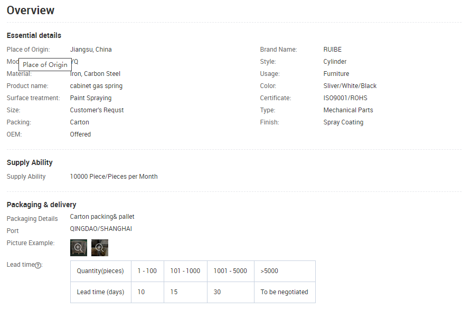Click the Overview section heading
Image resolution: width=462 pixels, height=310 pixels.
tap(31, 11)
